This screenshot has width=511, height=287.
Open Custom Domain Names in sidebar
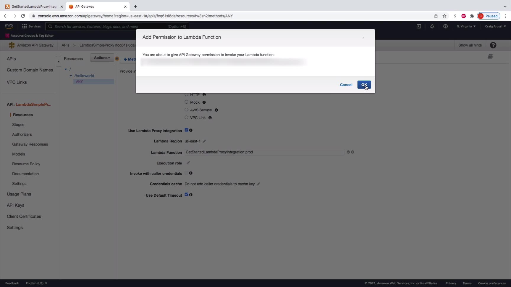click(30, 70)
